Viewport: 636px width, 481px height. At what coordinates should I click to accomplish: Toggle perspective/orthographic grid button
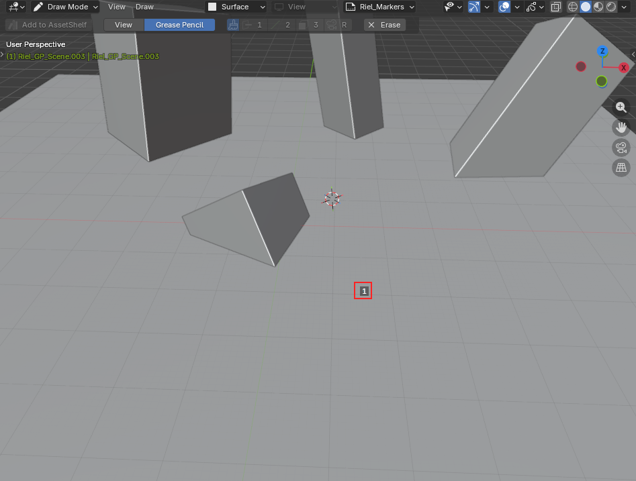621,167
